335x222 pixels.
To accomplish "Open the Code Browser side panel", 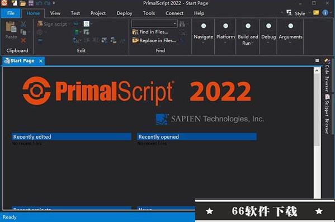I will (x=327, y=75).
